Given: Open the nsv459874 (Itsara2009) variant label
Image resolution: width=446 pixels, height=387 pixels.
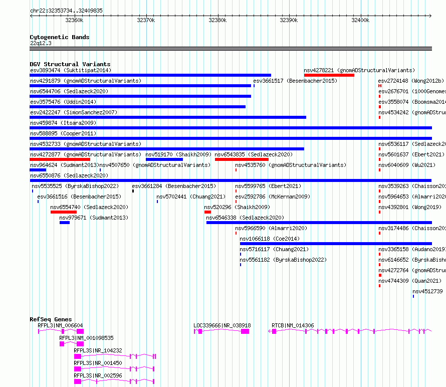Looking at the screenshot, I should coord(63,123).
